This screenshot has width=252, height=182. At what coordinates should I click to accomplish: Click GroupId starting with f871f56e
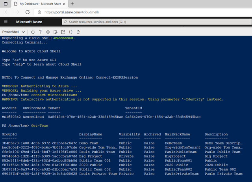tap(39, 165)
